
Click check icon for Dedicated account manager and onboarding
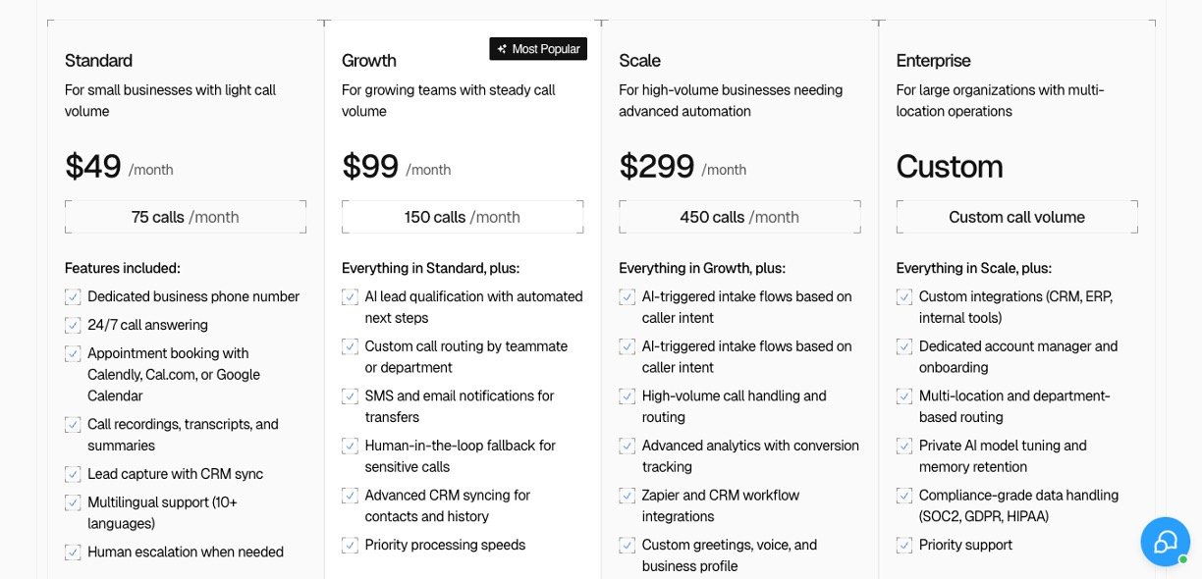pos(904,346)
